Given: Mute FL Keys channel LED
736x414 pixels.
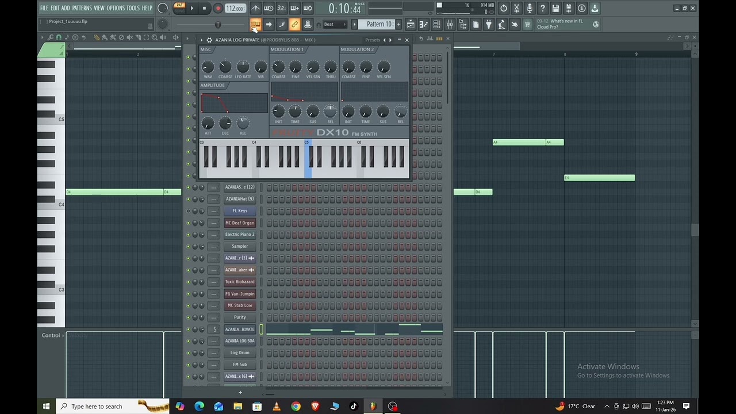Looking at the screenshot, I should tap(188, 210).
